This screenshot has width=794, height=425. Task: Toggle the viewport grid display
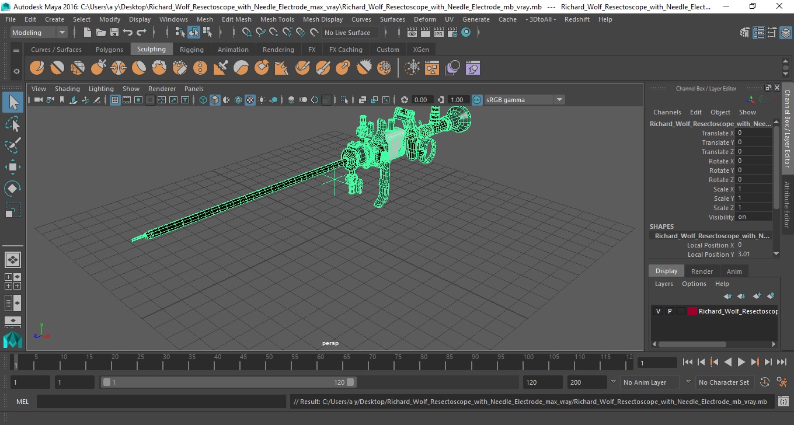tap(115, 100)
